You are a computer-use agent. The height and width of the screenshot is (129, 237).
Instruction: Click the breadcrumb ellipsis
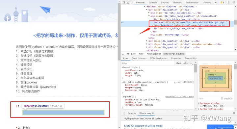(x=123, y=54)
